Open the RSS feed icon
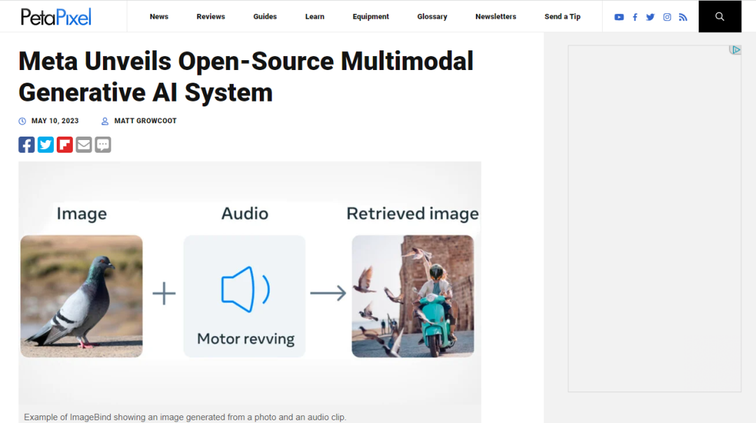756x423 pixels. [x=682, y=17]
